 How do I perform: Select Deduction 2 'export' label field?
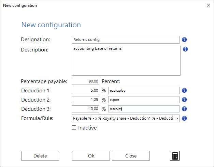coord(144,100)
